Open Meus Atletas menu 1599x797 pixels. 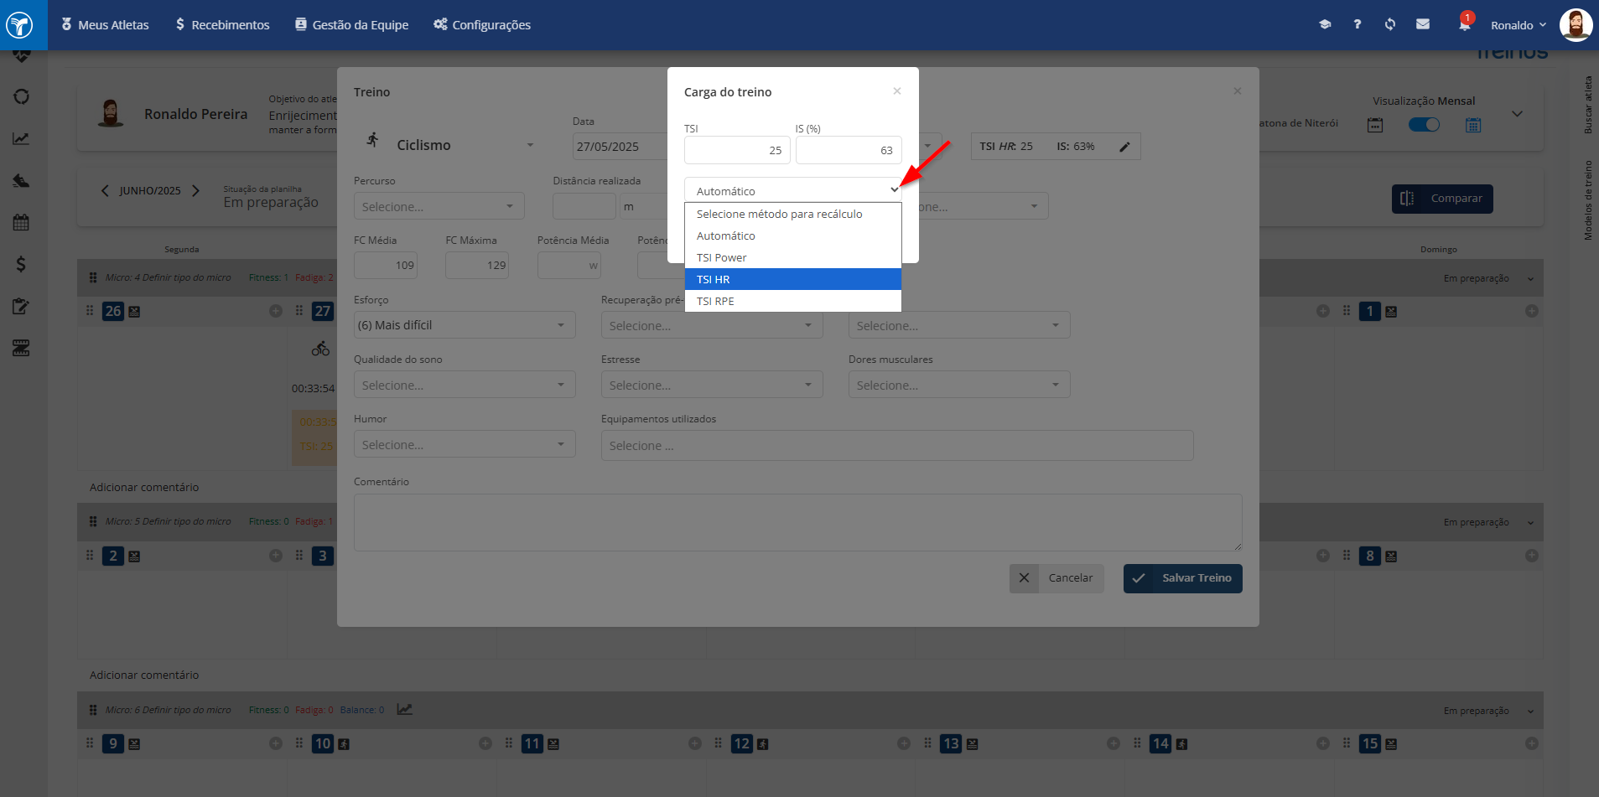tap(105, 24)
